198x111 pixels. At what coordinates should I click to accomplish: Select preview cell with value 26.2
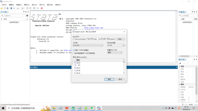[x=78, y=68]
